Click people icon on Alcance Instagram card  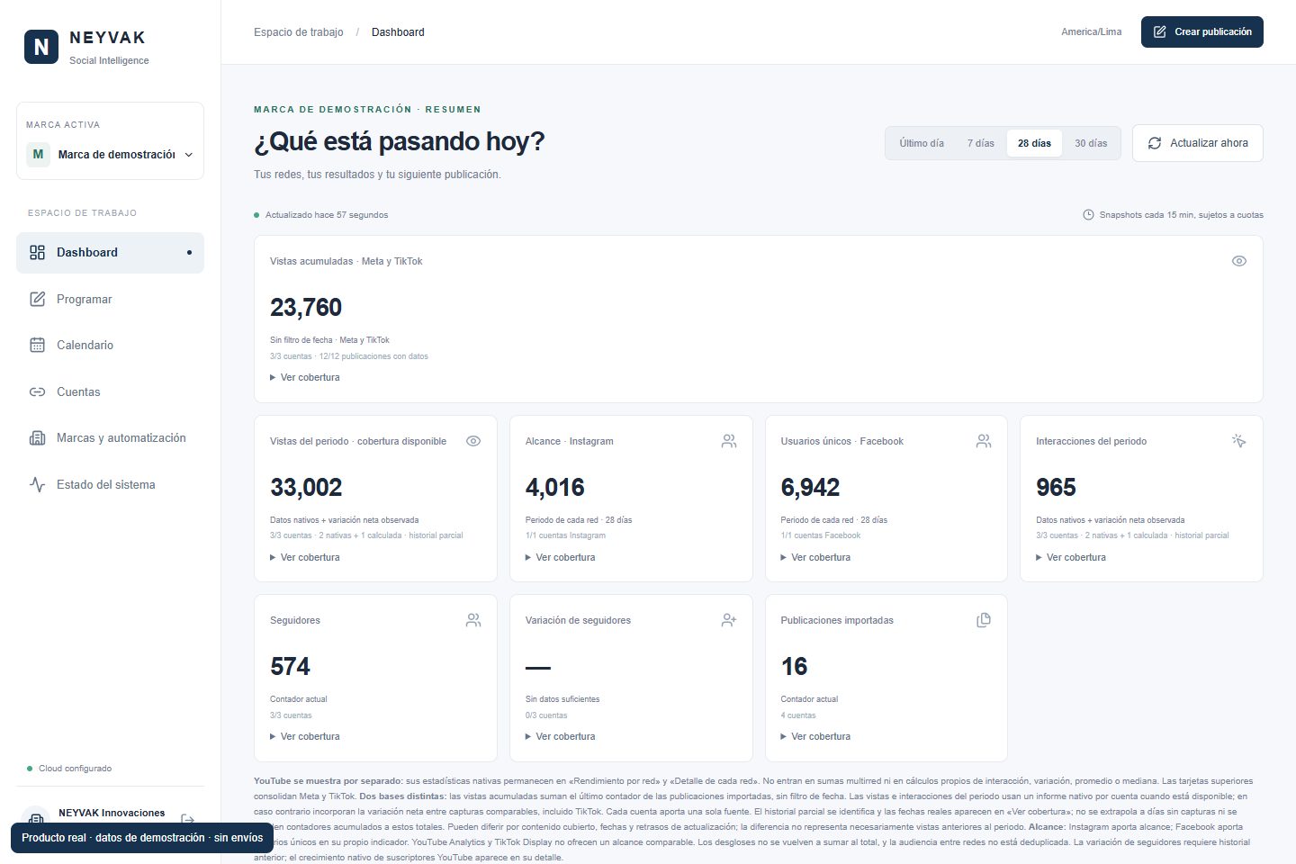(729, 441)
